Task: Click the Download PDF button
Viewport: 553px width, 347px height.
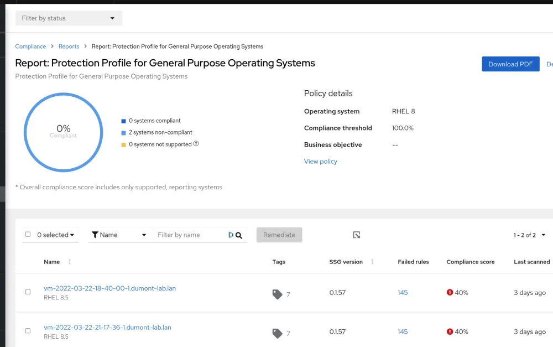Action: coord(510,64)
